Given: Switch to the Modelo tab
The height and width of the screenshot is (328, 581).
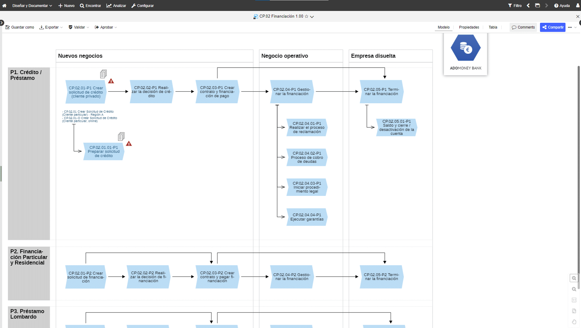Looking at the screenshot, I should (x=444, y=27).
